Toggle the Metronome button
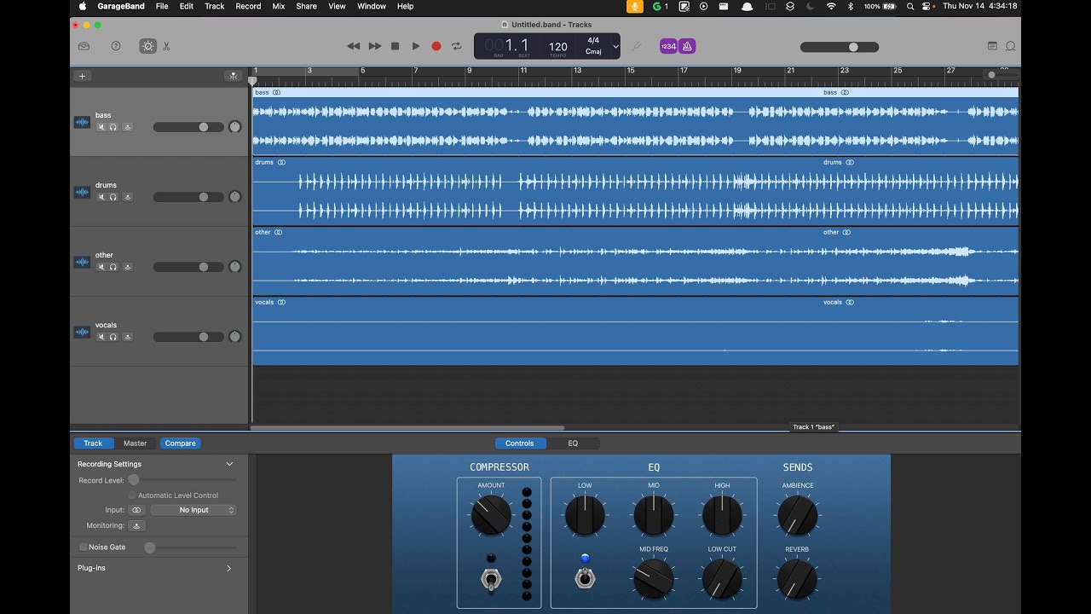 coord(687,46)
